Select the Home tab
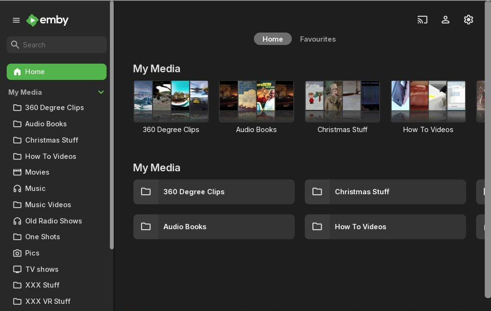Image resolution: width=491 pixels, height=311 pixels. [x=273, y=39]
